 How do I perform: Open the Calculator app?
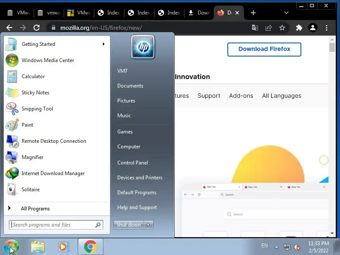click(57, 76)
